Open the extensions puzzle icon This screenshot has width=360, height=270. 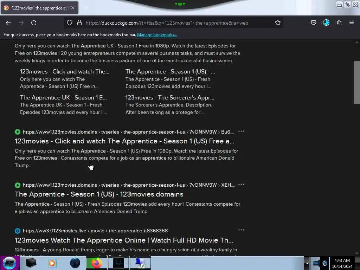[x=339, y=22]
